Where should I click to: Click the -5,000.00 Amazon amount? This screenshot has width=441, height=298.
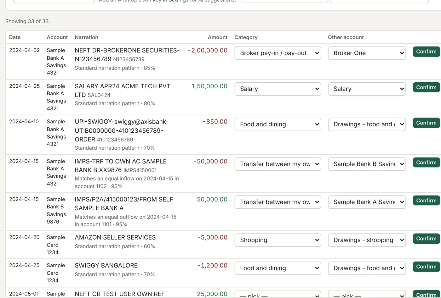[x=212, y=237]
